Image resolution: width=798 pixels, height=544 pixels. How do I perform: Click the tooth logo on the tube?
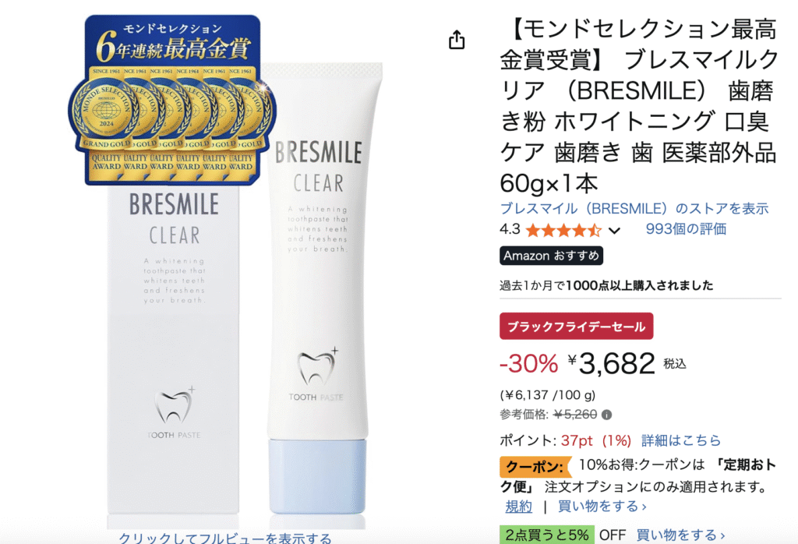pos(317,368)
